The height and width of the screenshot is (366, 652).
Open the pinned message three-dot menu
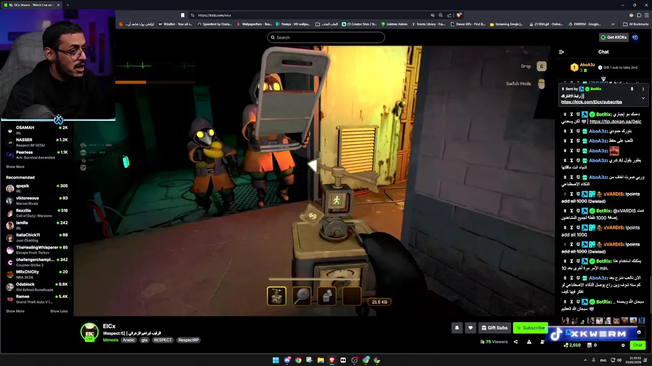[x=643, y=89]
